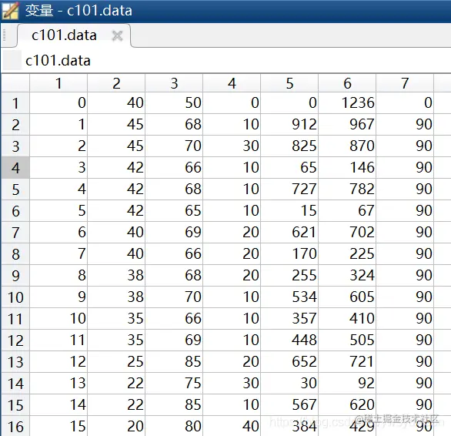Click column 4 cell in row 16
The height and width of the screenshot is (436, 451).
click(x=232, y=426)
